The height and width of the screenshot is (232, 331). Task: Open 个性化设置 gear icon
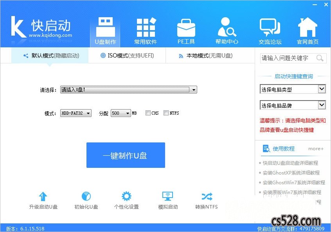tap(126, 196)
